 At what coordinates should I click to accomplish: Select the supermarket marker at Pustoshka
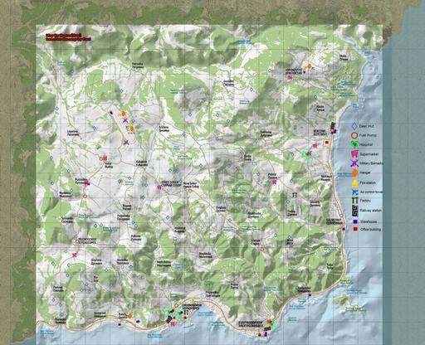[87, 183]
